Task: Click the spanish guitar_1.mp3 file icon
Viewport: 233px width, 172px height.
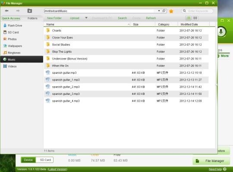Action: [x=48, y=80]
